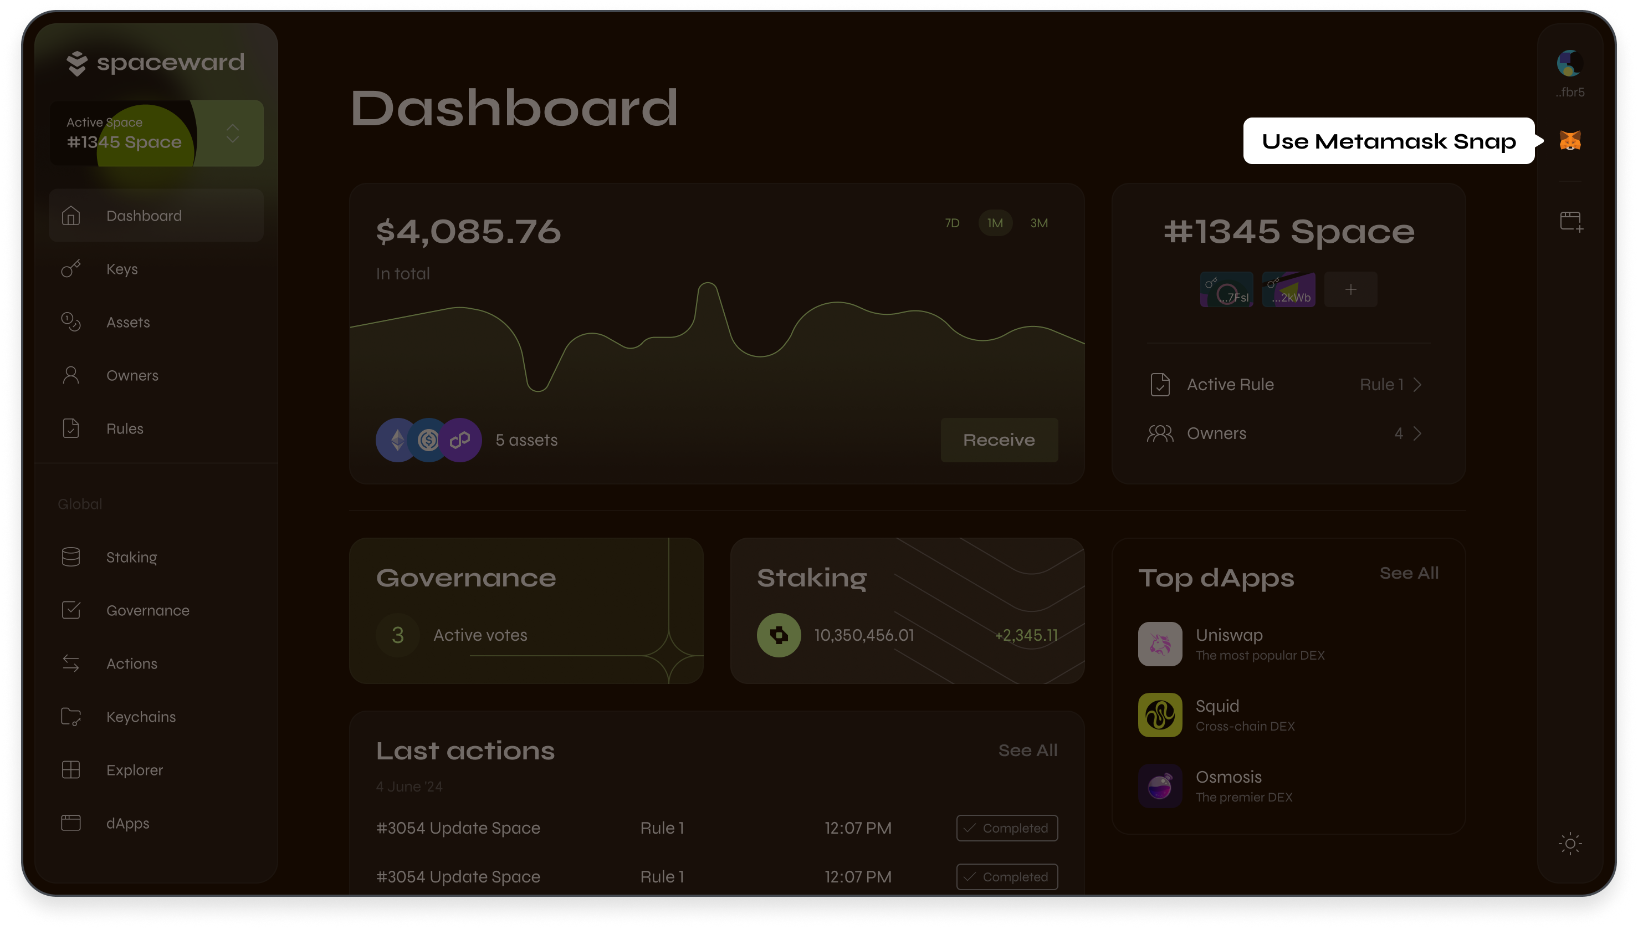1638x929 pixels.
Task: Click the plus button to add key
Action: [1350, 289]
